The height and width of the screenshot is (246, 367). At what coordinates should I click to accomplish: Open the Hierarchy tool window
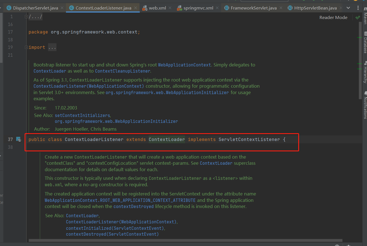[365, 72]
